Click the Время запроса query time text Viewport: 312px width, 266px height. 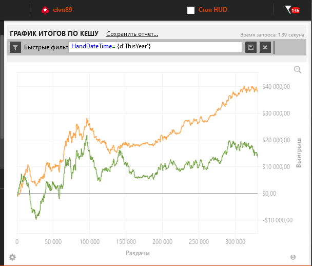click(272, 35)
